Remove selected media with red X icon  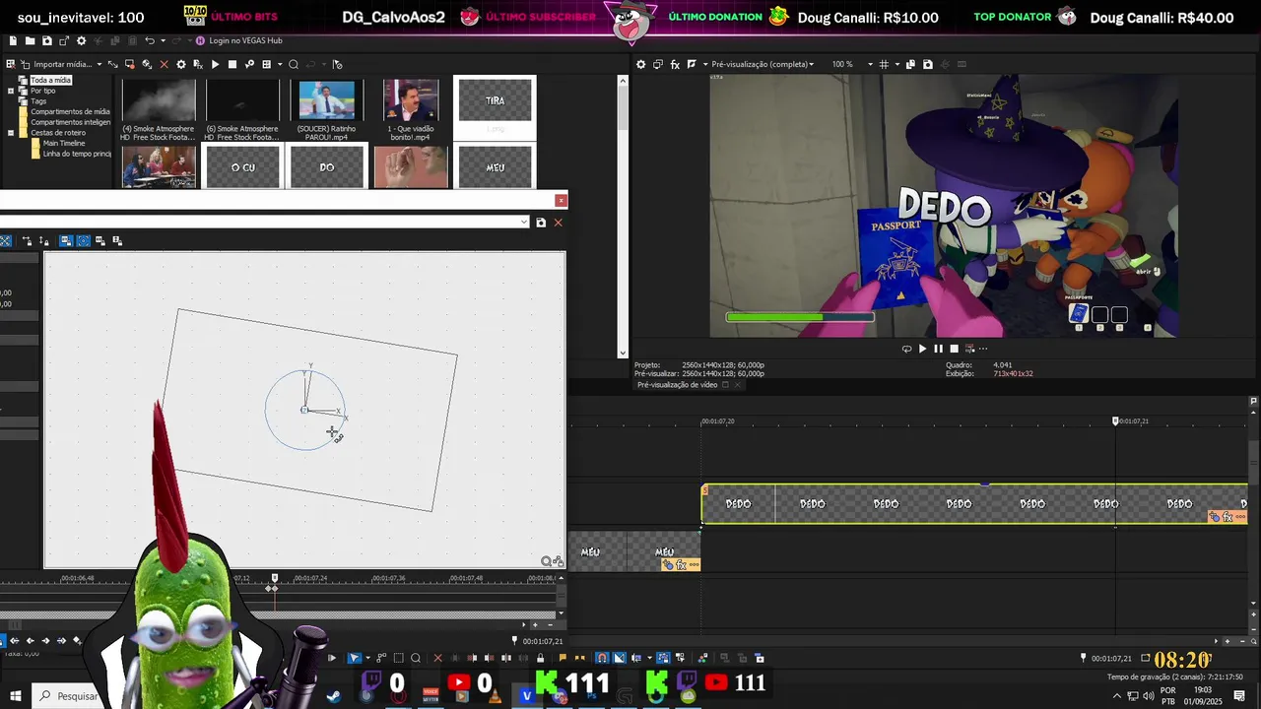click(x=165, y=64)
